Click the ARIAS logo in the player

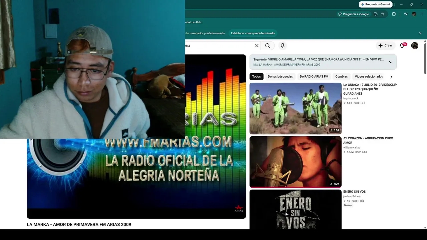[x=239, y=209]
